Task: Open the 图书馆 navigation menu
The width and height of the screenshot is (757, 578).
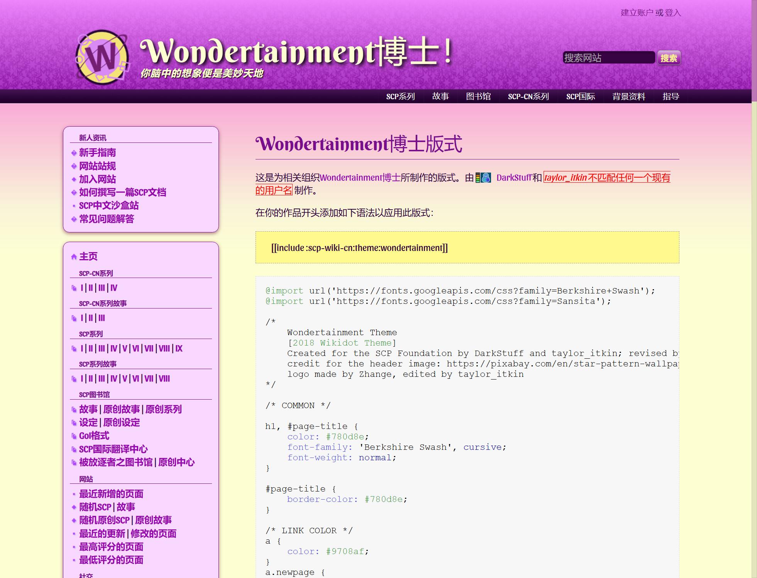Action: (478, 97)
